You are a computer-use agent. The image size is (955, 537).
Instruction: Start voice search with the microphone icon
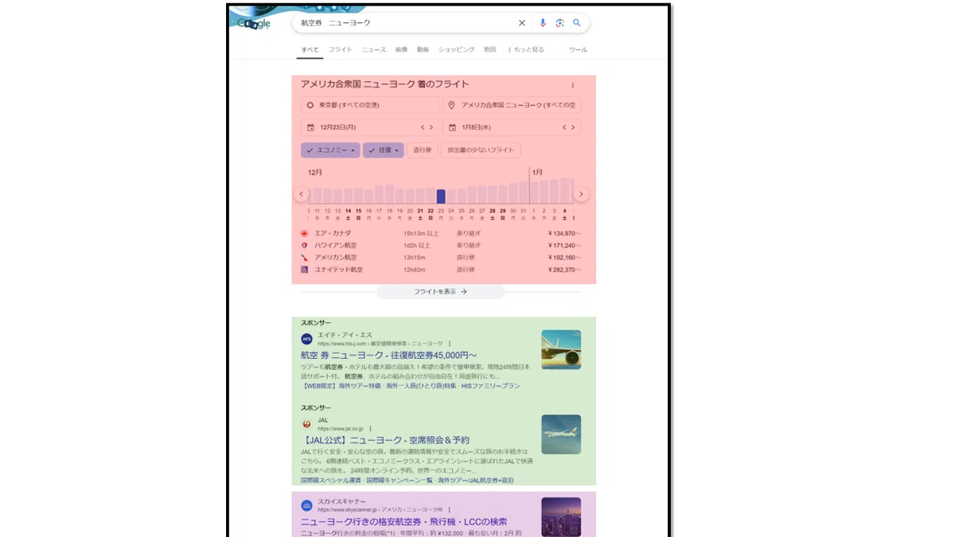tap(543, 23)
